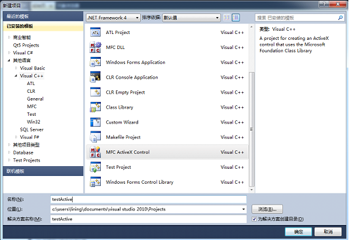Screen dimensions: 349x240
Task: Toggle create directory for solution checkbox
Action: click(x=254, y=219)
